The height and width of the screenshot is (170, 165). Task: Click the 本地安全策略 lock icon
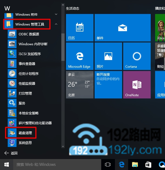click(x=12, y=113)
